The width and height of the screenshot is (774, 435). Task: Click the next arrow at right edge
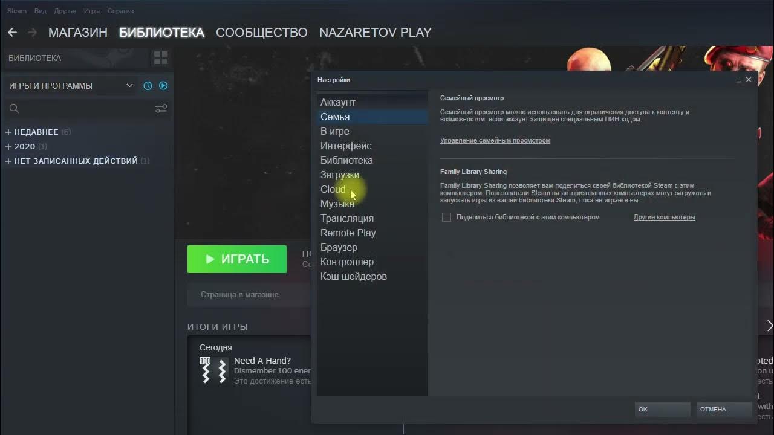(x=769, y=326)
